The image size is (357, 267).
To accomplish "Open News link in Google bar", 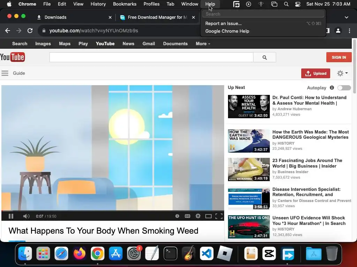I will point(128,43).
